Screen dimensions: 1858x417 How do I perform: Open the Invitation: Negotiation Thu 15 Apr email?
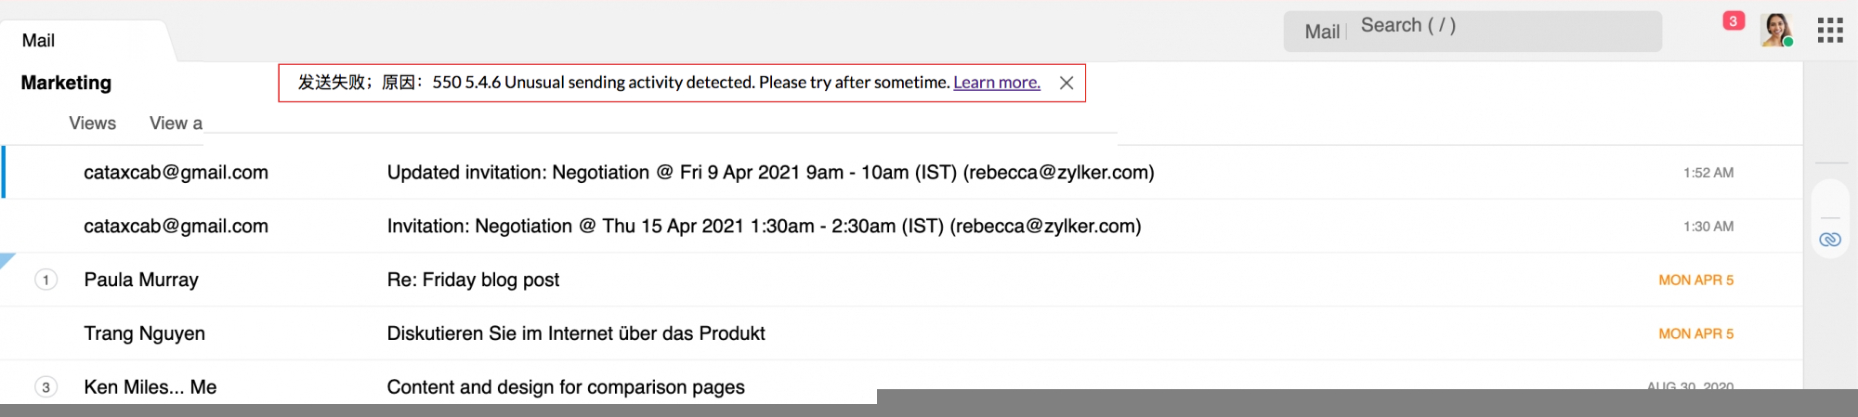tap(763, 227)
